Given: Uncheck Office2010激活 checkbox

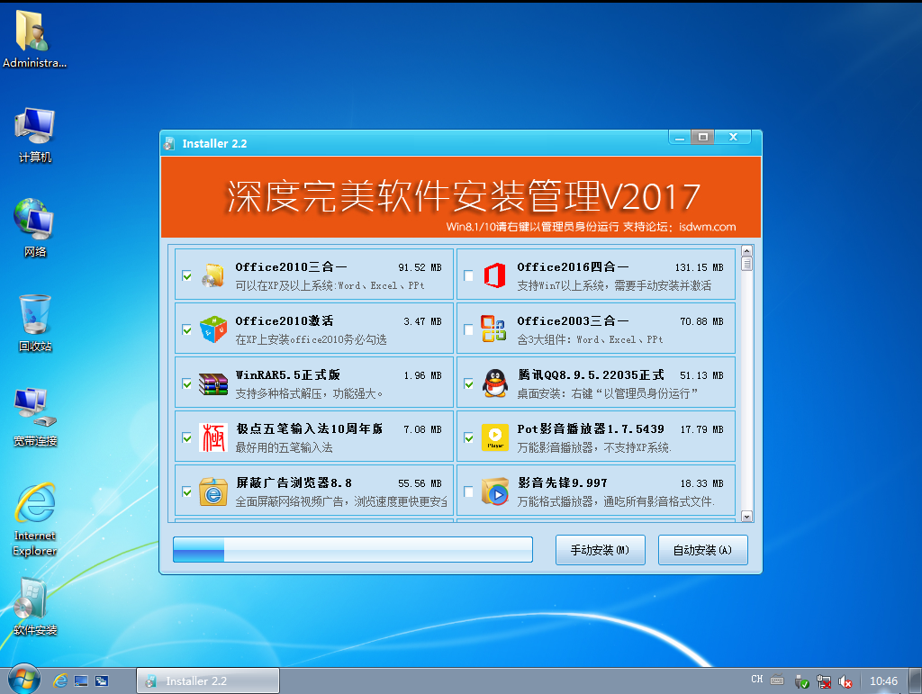Looking at the screenshot, I should point(187,329).
